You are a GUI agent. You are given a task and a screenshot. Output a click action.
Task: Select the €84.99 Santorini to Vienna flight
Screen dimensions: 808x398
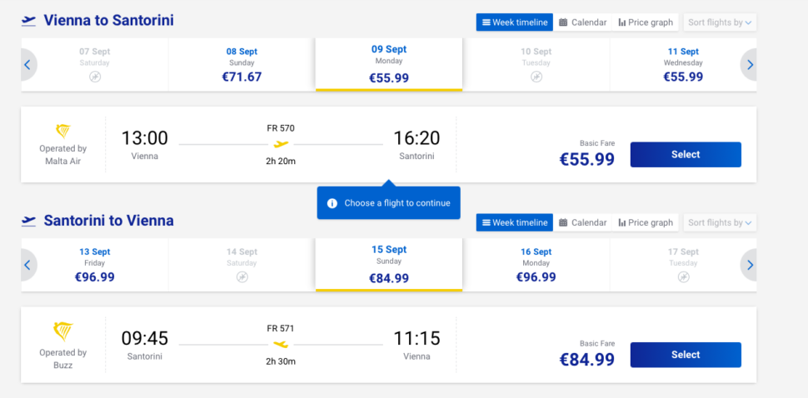pyautogui.click(x=685, y=355)
